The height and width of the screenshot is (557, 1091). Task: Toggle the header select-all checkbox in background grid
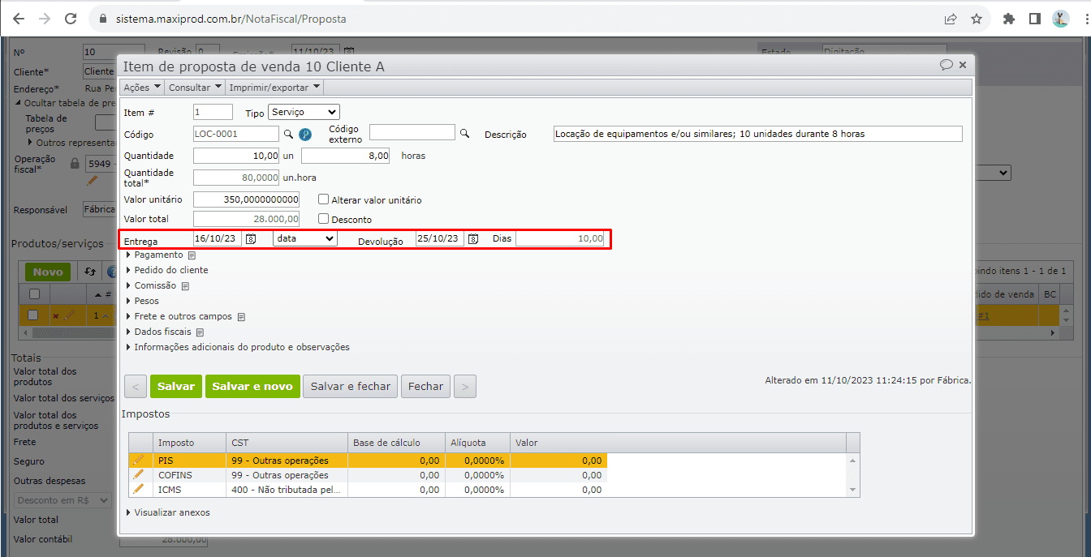coord(34,293)
